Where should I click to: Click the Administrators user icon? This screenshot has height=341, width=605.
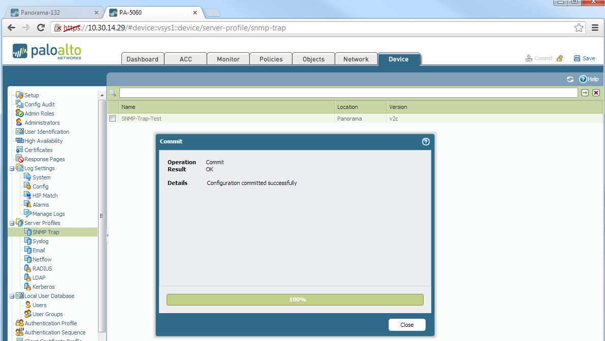tap(19, 123)
